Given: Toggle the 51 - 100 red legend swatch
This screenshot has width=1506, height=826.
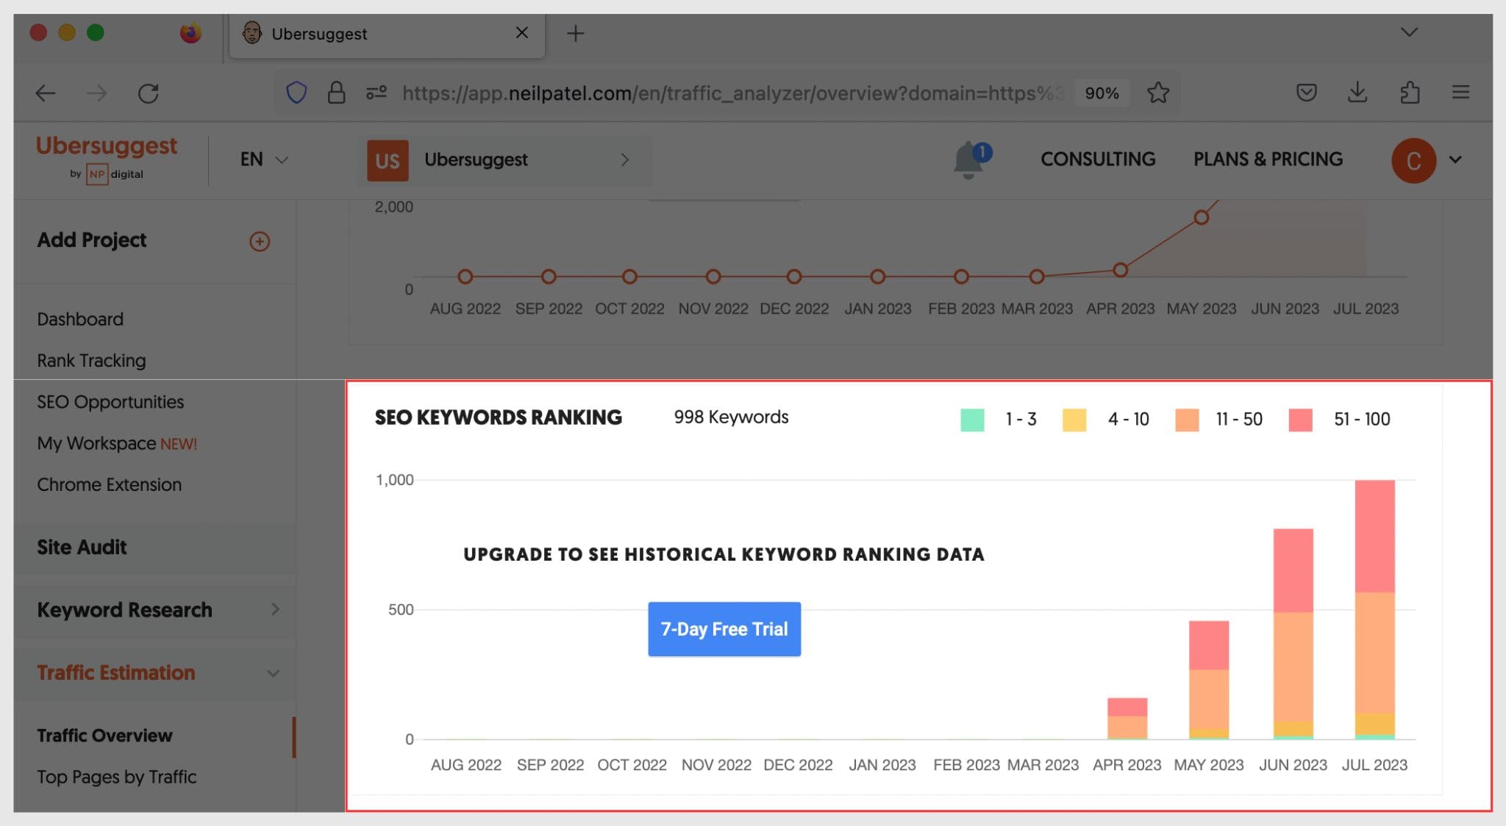Looking at the screenshot, I should click(x=1300, y=420).
